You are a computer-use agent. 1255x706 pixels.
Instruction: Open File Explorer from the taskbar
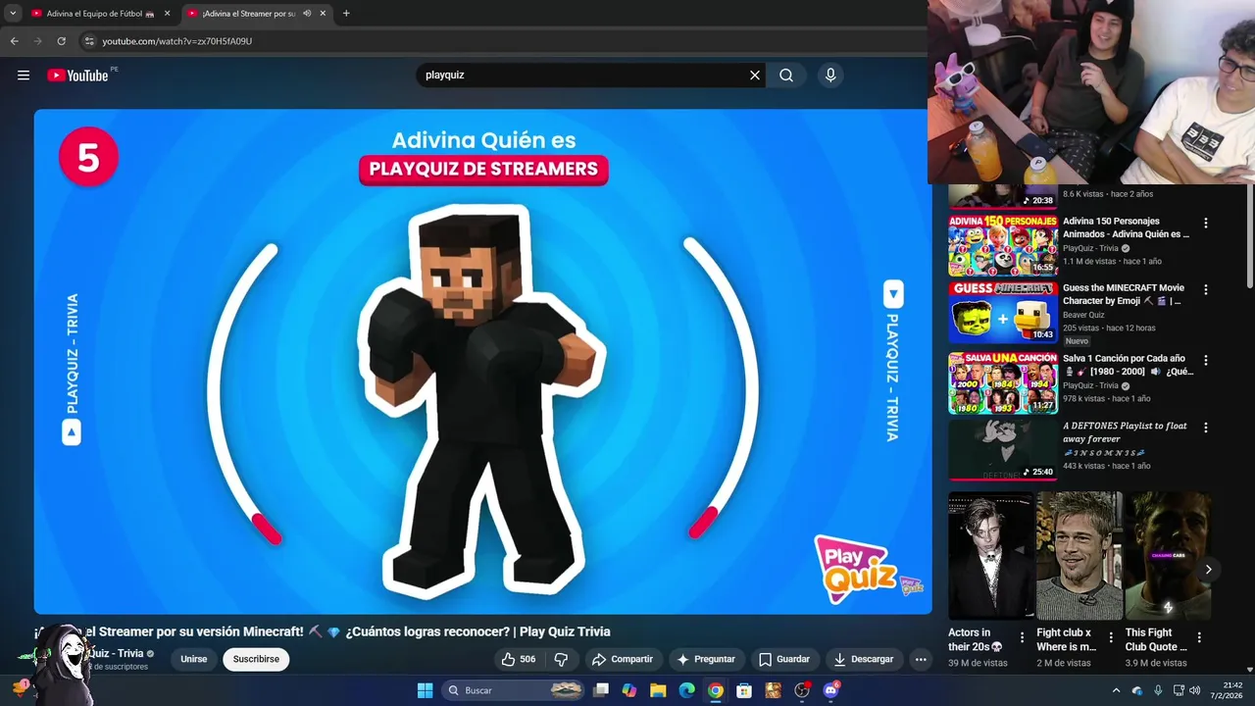[658, 690]
